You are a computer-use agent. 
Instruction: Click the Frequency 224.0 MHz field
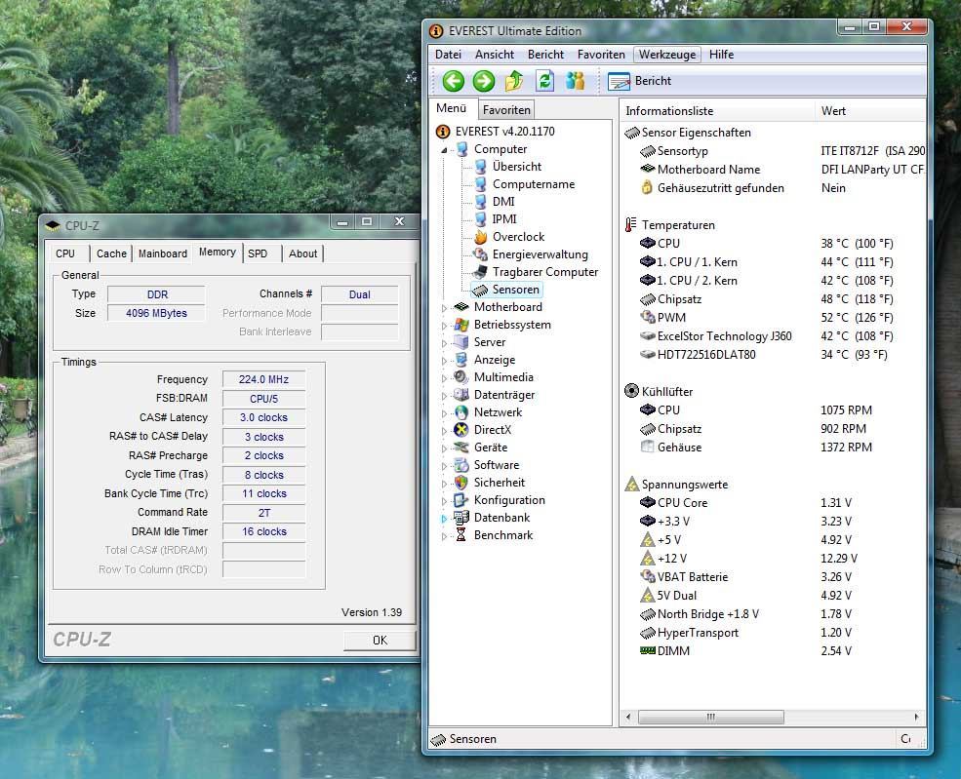(x=263, y=379)
